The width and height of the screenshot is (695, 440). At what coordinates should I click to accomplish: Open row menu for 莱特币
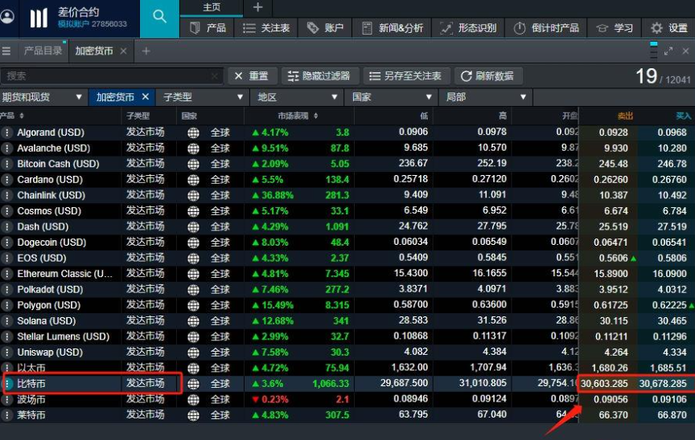coord(6,415)
